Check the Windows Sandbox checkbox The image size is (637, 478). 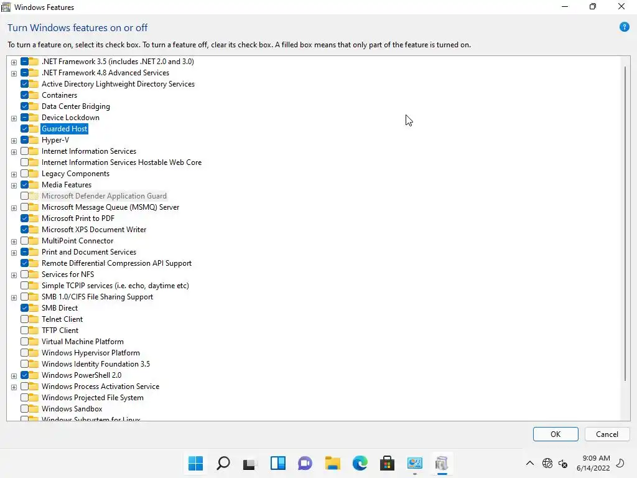(24, 408)
